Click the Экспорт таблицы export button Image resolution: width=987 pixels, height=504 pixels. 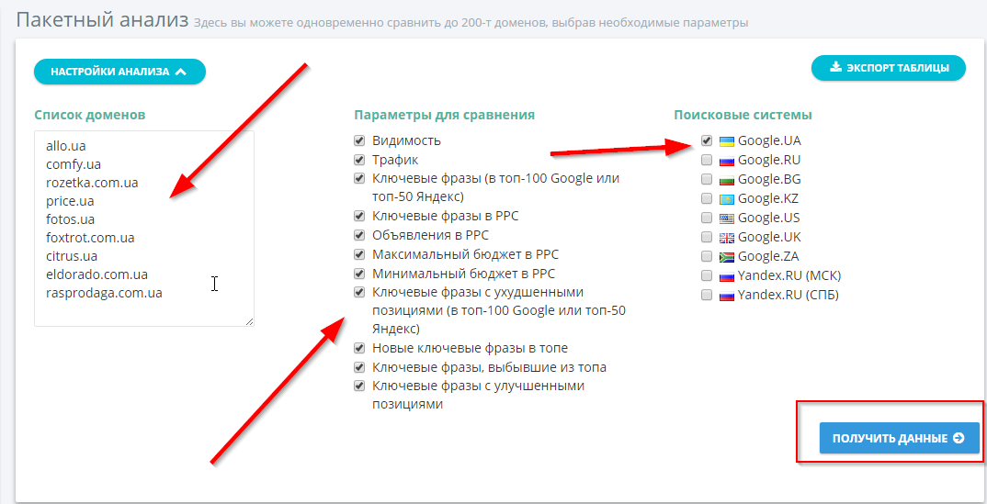pyautogui.click(x=888, y=68)
